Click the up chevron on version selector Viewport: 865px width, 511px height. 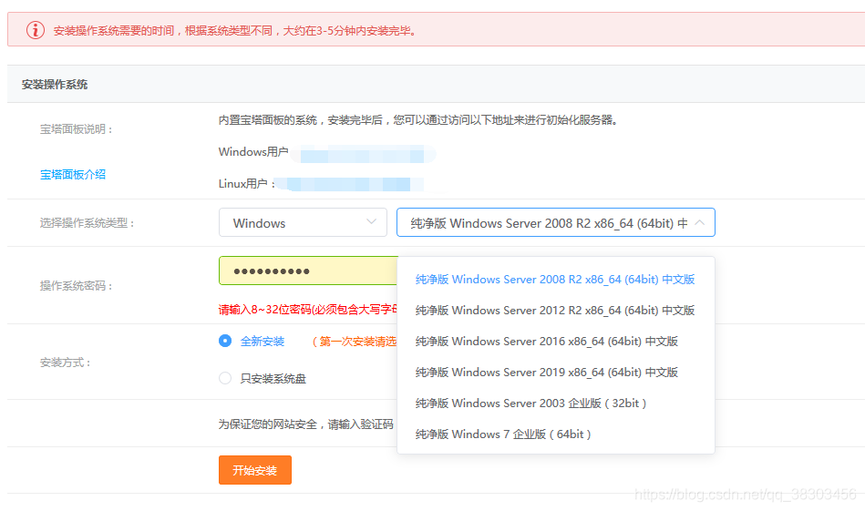[699, 222]
